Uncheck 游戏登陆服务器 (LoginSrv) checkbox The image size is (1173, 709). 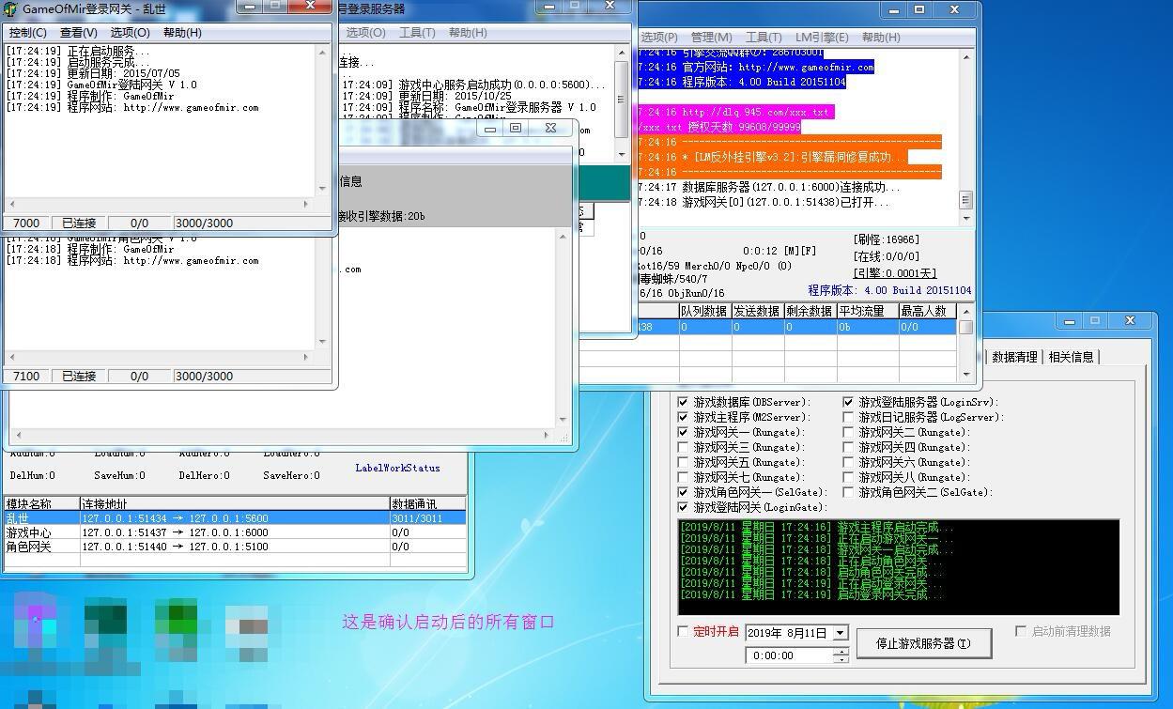coord(848,402)
